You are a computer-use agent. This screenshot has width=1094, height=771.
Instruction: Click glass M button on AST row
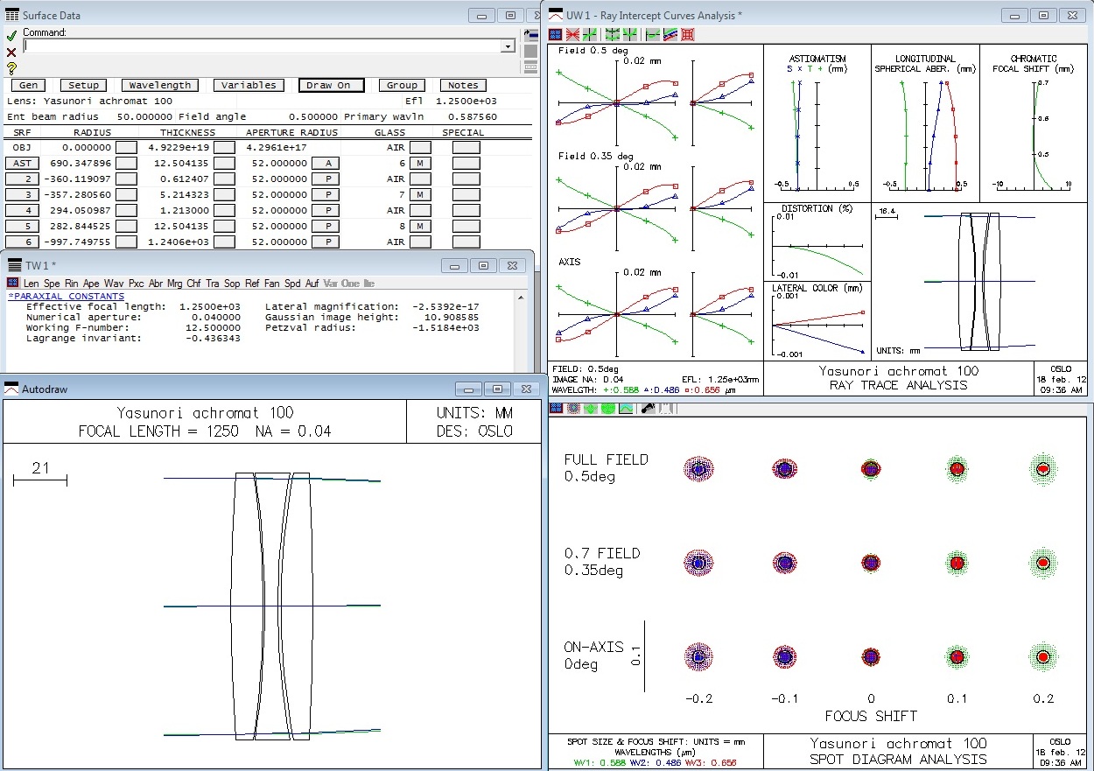(420, 164)
